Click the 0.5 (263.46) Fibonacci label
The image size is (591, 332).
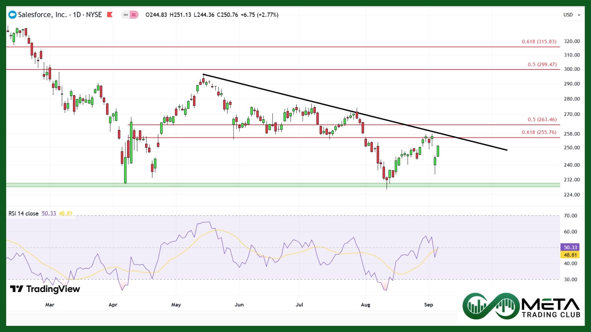coord(542,120)
